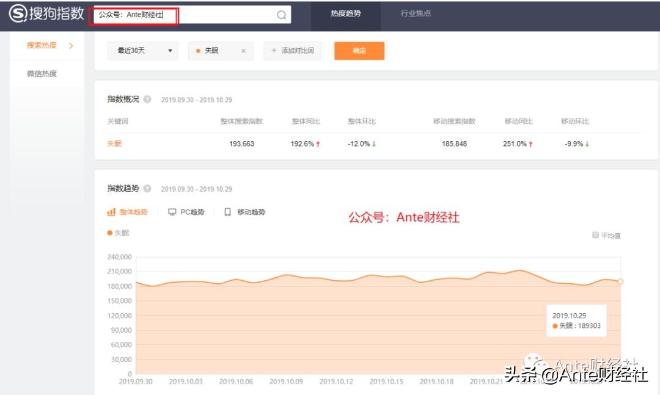Open the 指数趋势 help tooltip icon
This screenshot has height=395, width=660.
pos(147,188)
